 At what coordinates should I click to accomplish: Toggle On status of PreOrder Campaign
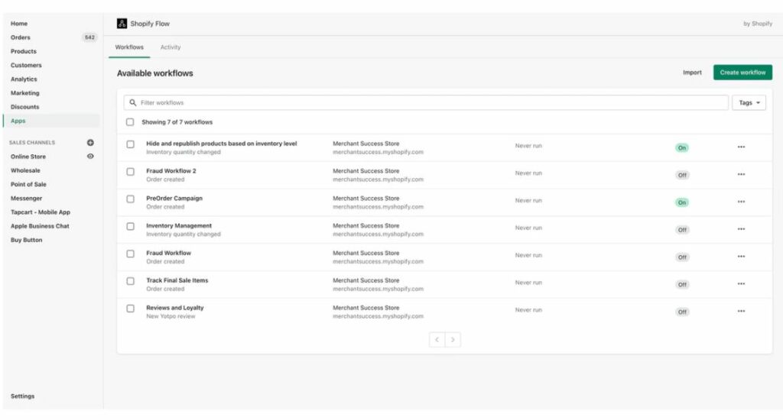tap(681, 202)
